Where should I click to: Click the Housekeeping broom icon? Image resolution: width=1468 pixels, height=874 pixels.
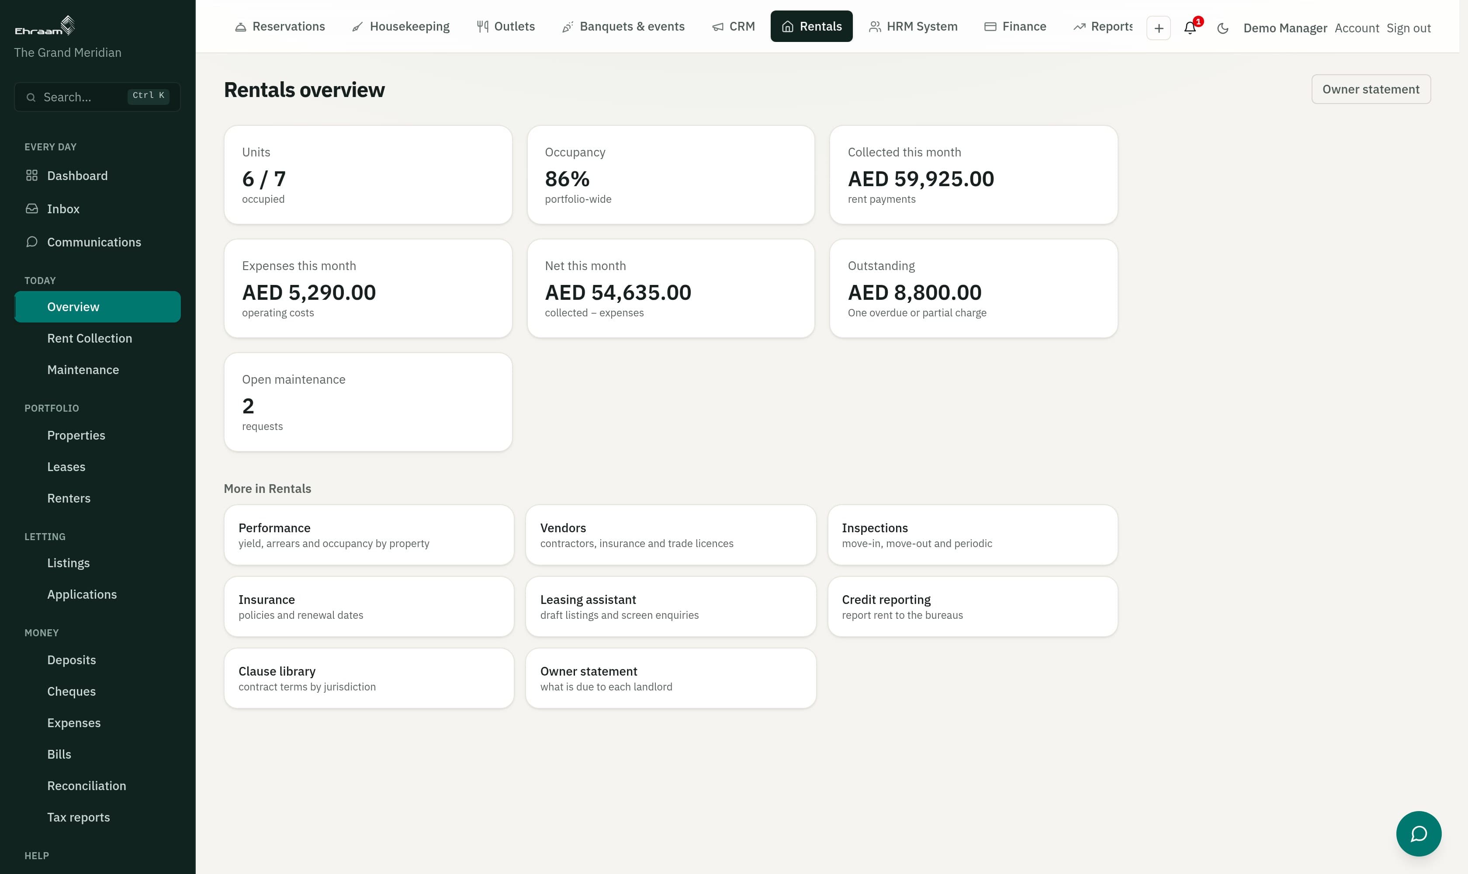[357, 27]
